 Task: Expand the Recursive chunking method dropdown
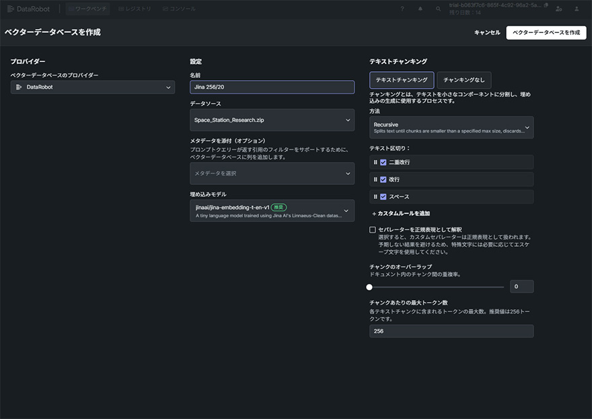(x=451, y=127)
